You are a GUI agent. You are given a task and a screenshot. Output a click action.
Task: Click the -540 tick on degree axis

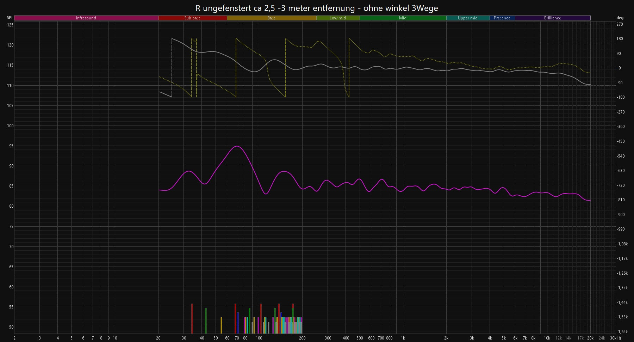[620, 156]
